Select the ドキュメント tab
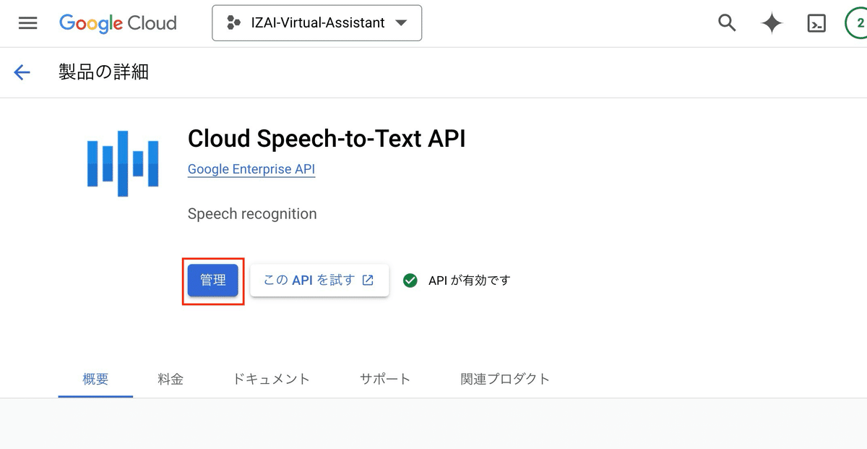This screenshot has width=867, height=449. pos(271,378)
